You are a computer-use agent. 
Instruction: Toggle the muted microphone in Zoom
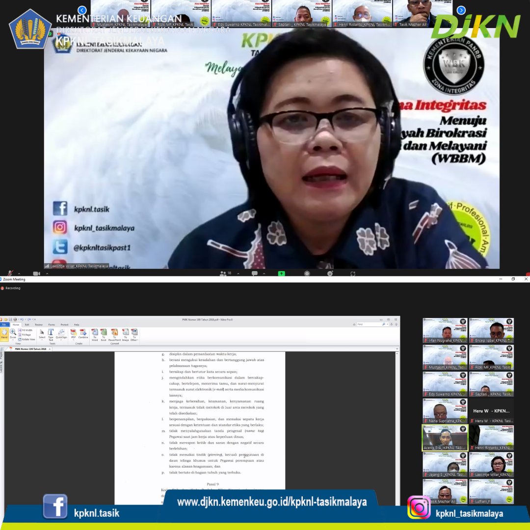(10, 273)
